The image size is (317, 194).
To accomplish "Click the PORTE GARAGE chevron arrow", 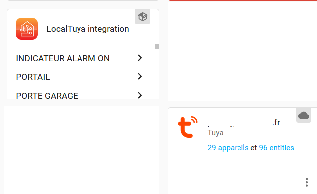I will pyautogui.click(x=140, y=95).
